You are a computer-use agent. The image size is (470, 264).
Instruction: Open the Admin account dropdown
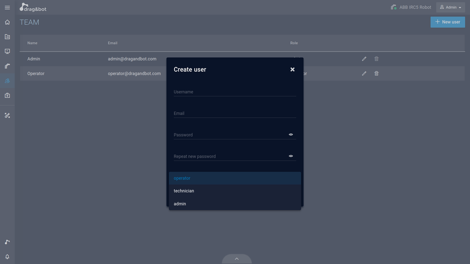click(450, 7)
